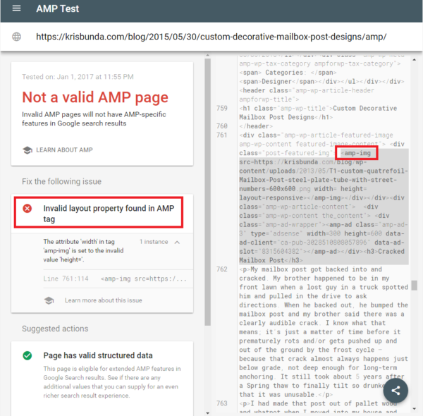Click the 'layout=responsive' code text

coord(271,197)
